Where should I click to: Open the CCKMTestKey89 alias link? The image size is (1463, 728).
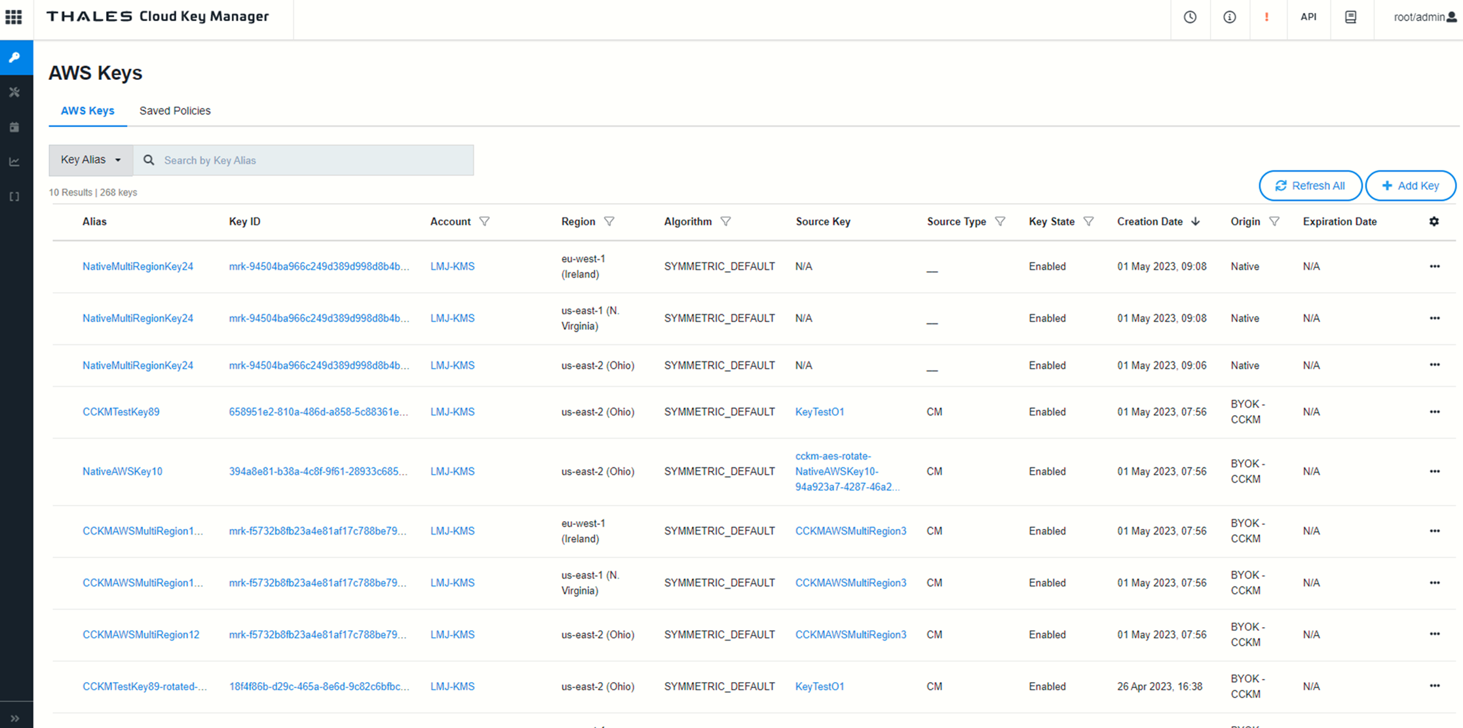(x=121, y=412)
